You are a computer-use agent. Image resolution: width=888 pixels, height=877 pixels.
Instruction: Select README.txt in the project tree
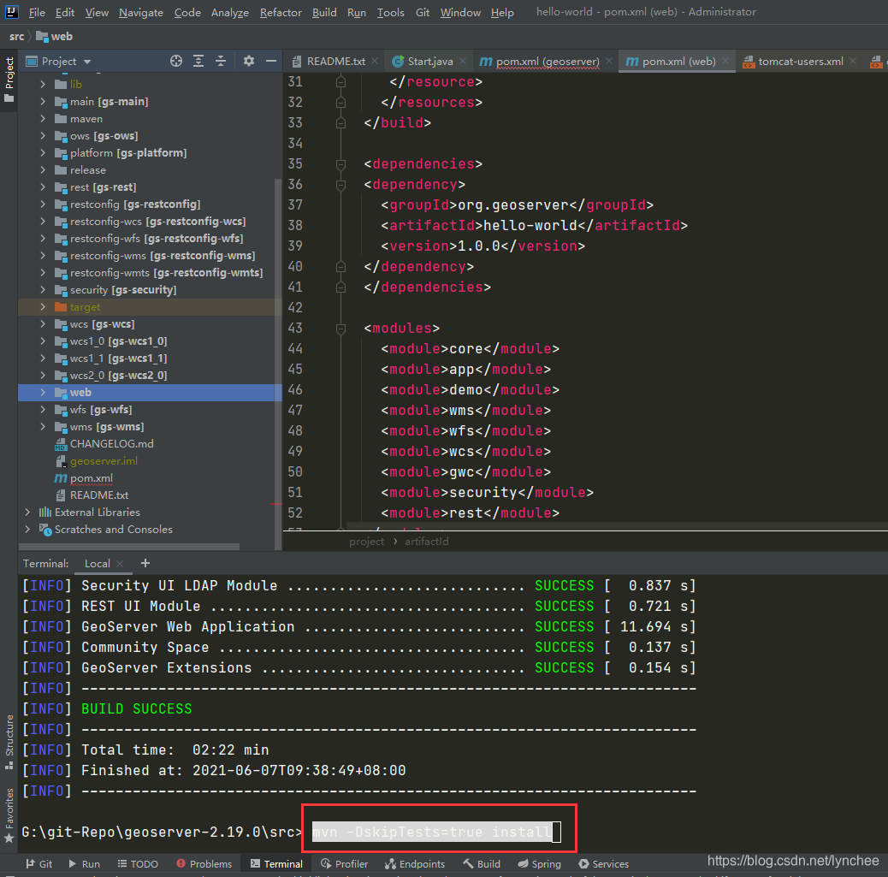point(99,495)
